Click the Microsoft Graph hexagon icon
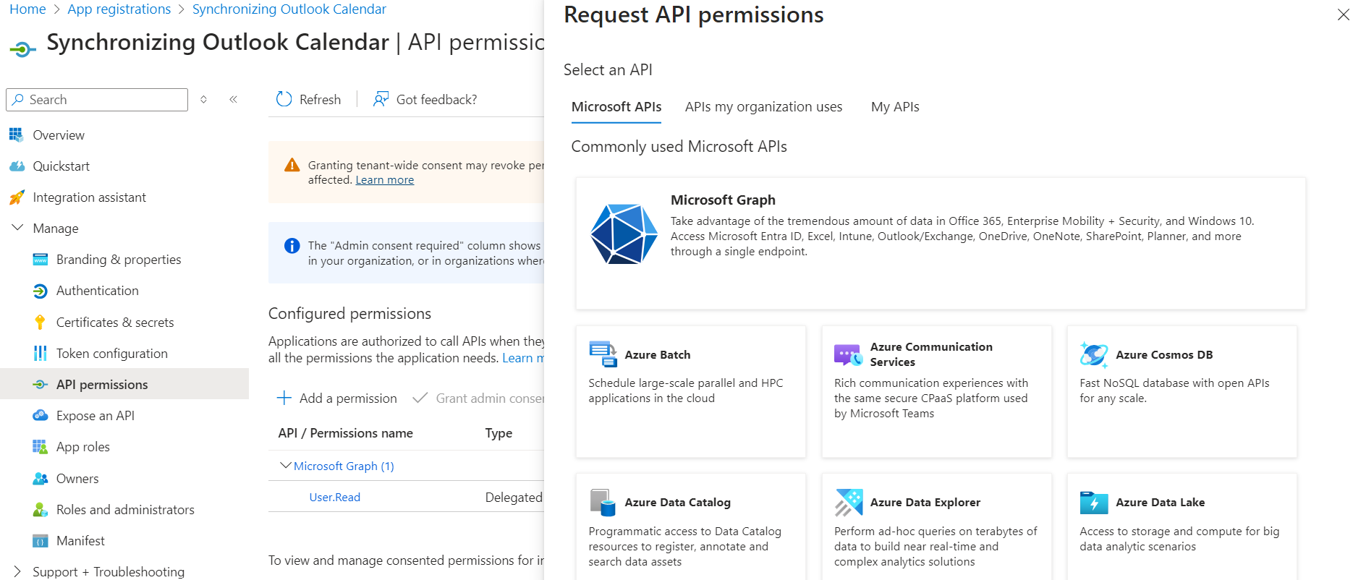 (624, 234)
